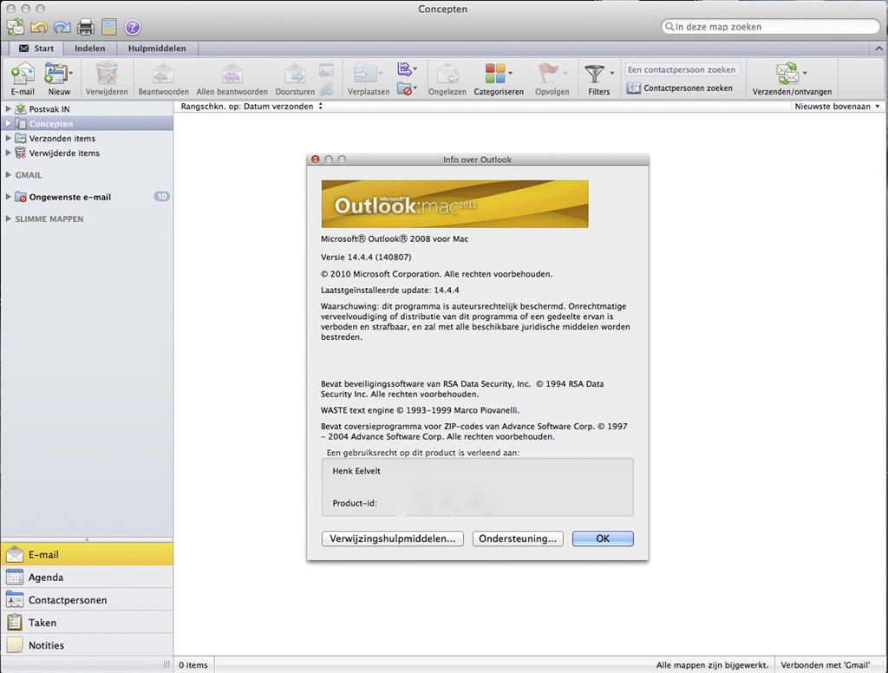Viewport: 888px width, 673px height.
Task: Click the Redo arrow icon
Action: (62, 27)
